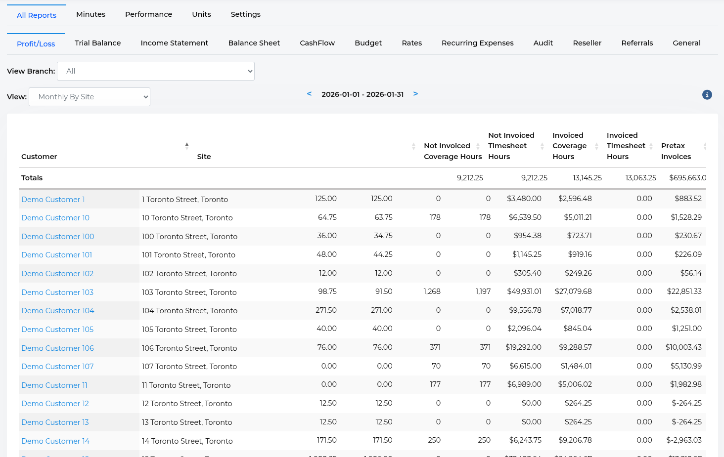Go to the Recurring Expenses tab
Viewport: 724px width, 457px height.
477,43
